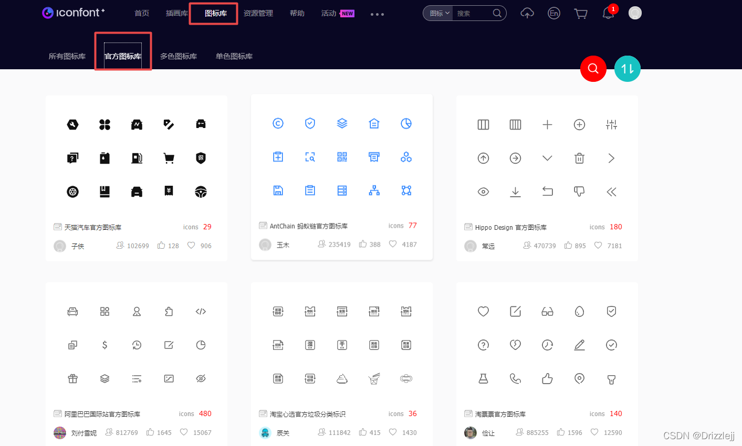Click the download arrow icon in Hippo Design library
The width and height of the screenshot is (742, 446).
tap(515, 192)
